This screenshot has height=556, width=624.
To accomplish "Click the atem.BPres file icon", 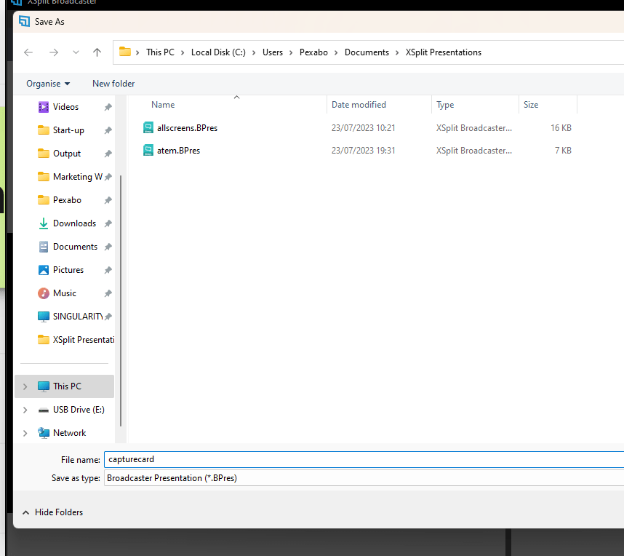I will coord(148,150).
